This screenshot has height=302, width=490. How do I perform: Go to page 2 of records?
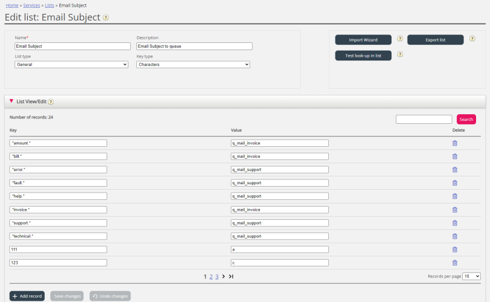211,276
